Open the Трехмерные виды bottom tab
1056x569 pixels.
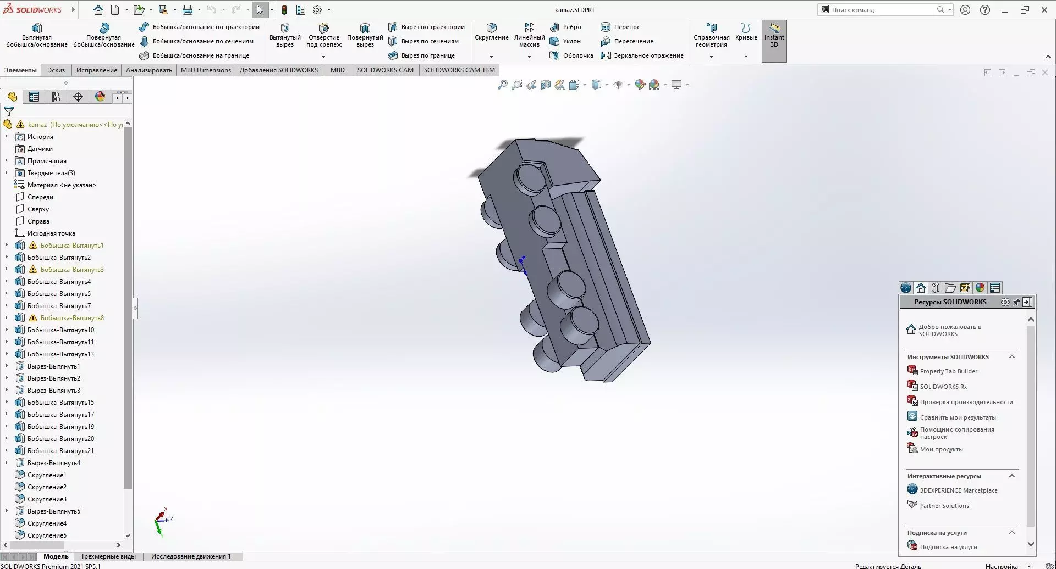click(108, 556)
